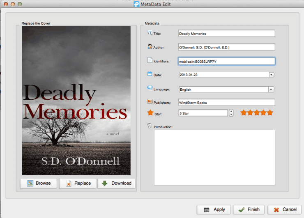Click the Date calendar icon
Image resolution: width=304 pixels, height=218 pixels.
tap(150, 74)
